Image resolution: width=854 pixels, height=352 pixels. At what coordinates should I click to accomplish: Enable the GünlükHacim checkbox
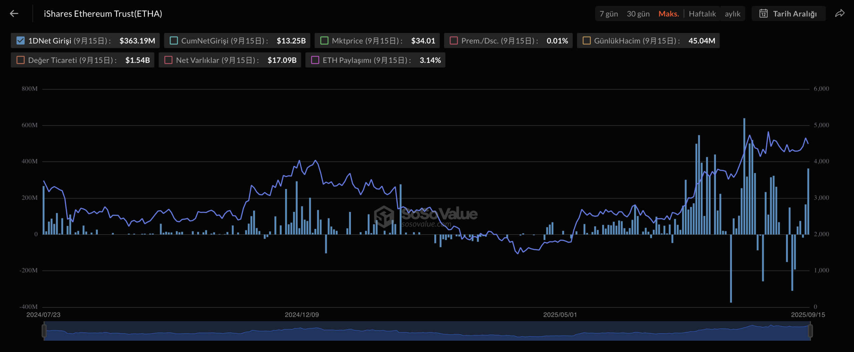click(x=586, y=41)
